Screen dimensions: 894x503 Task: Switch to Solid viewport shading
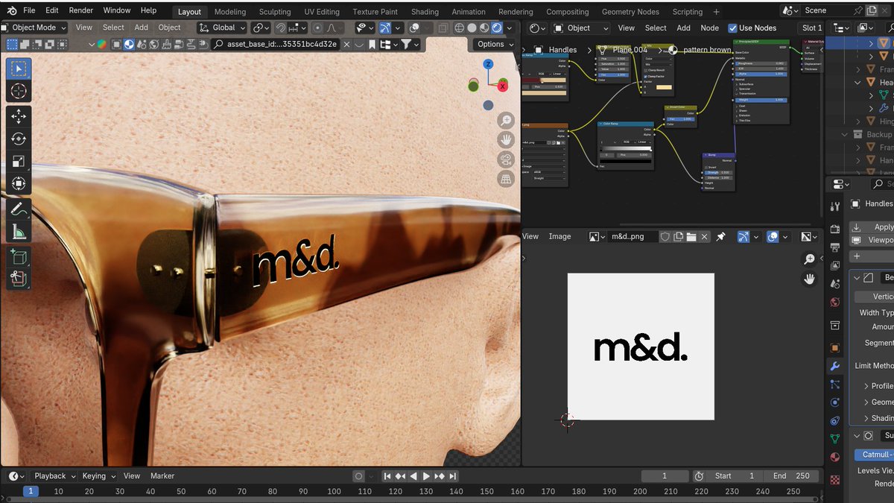(x=471, y=28)
